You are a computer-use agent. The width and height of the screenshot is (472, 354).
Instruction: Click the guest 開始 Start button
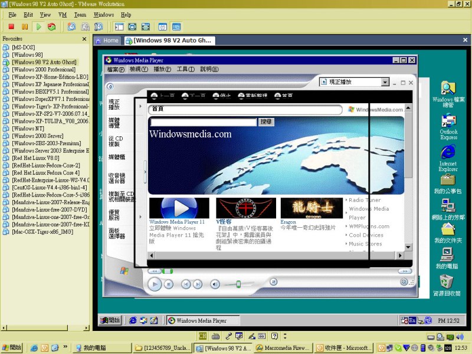[x=110, y=320]
